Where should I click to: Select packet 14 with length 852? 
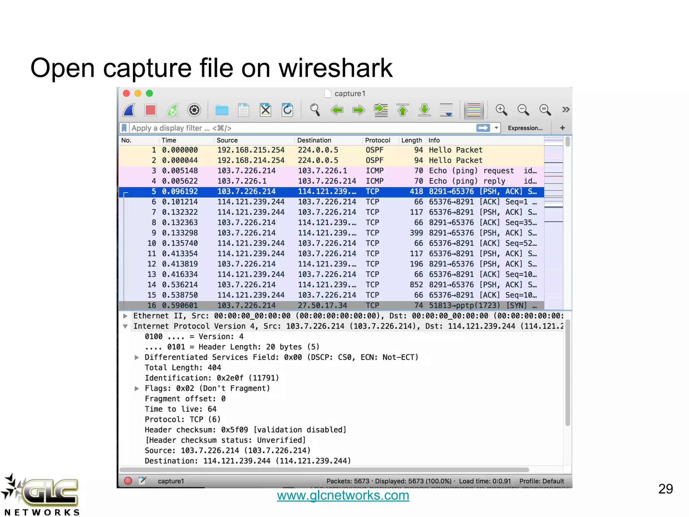tap(331, 285)
